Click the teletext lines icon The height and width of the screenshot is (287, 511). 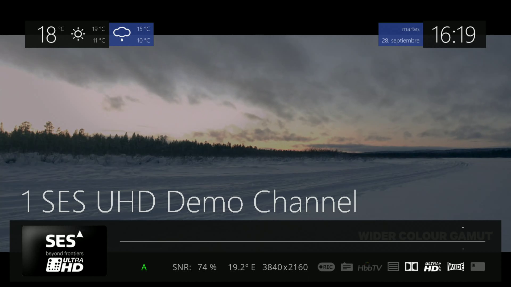[393, 267]
